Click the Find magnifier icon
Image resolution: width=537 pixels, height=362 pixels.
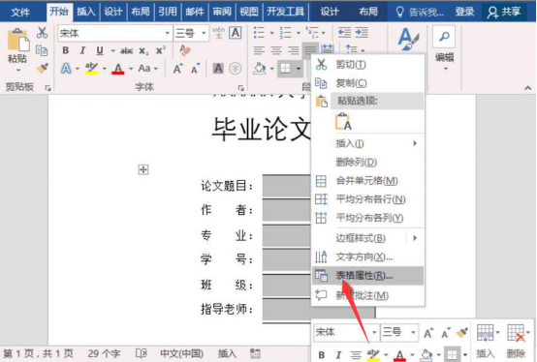point(444,36)
